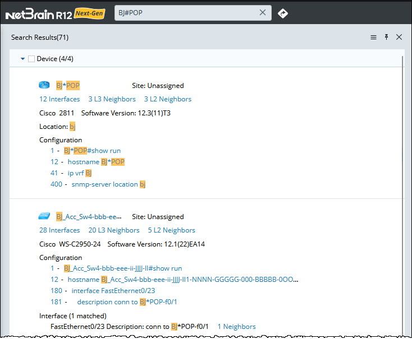Open config line hostname BJ*POP
This screenshot has width=412, height=339.
point(96,162)
